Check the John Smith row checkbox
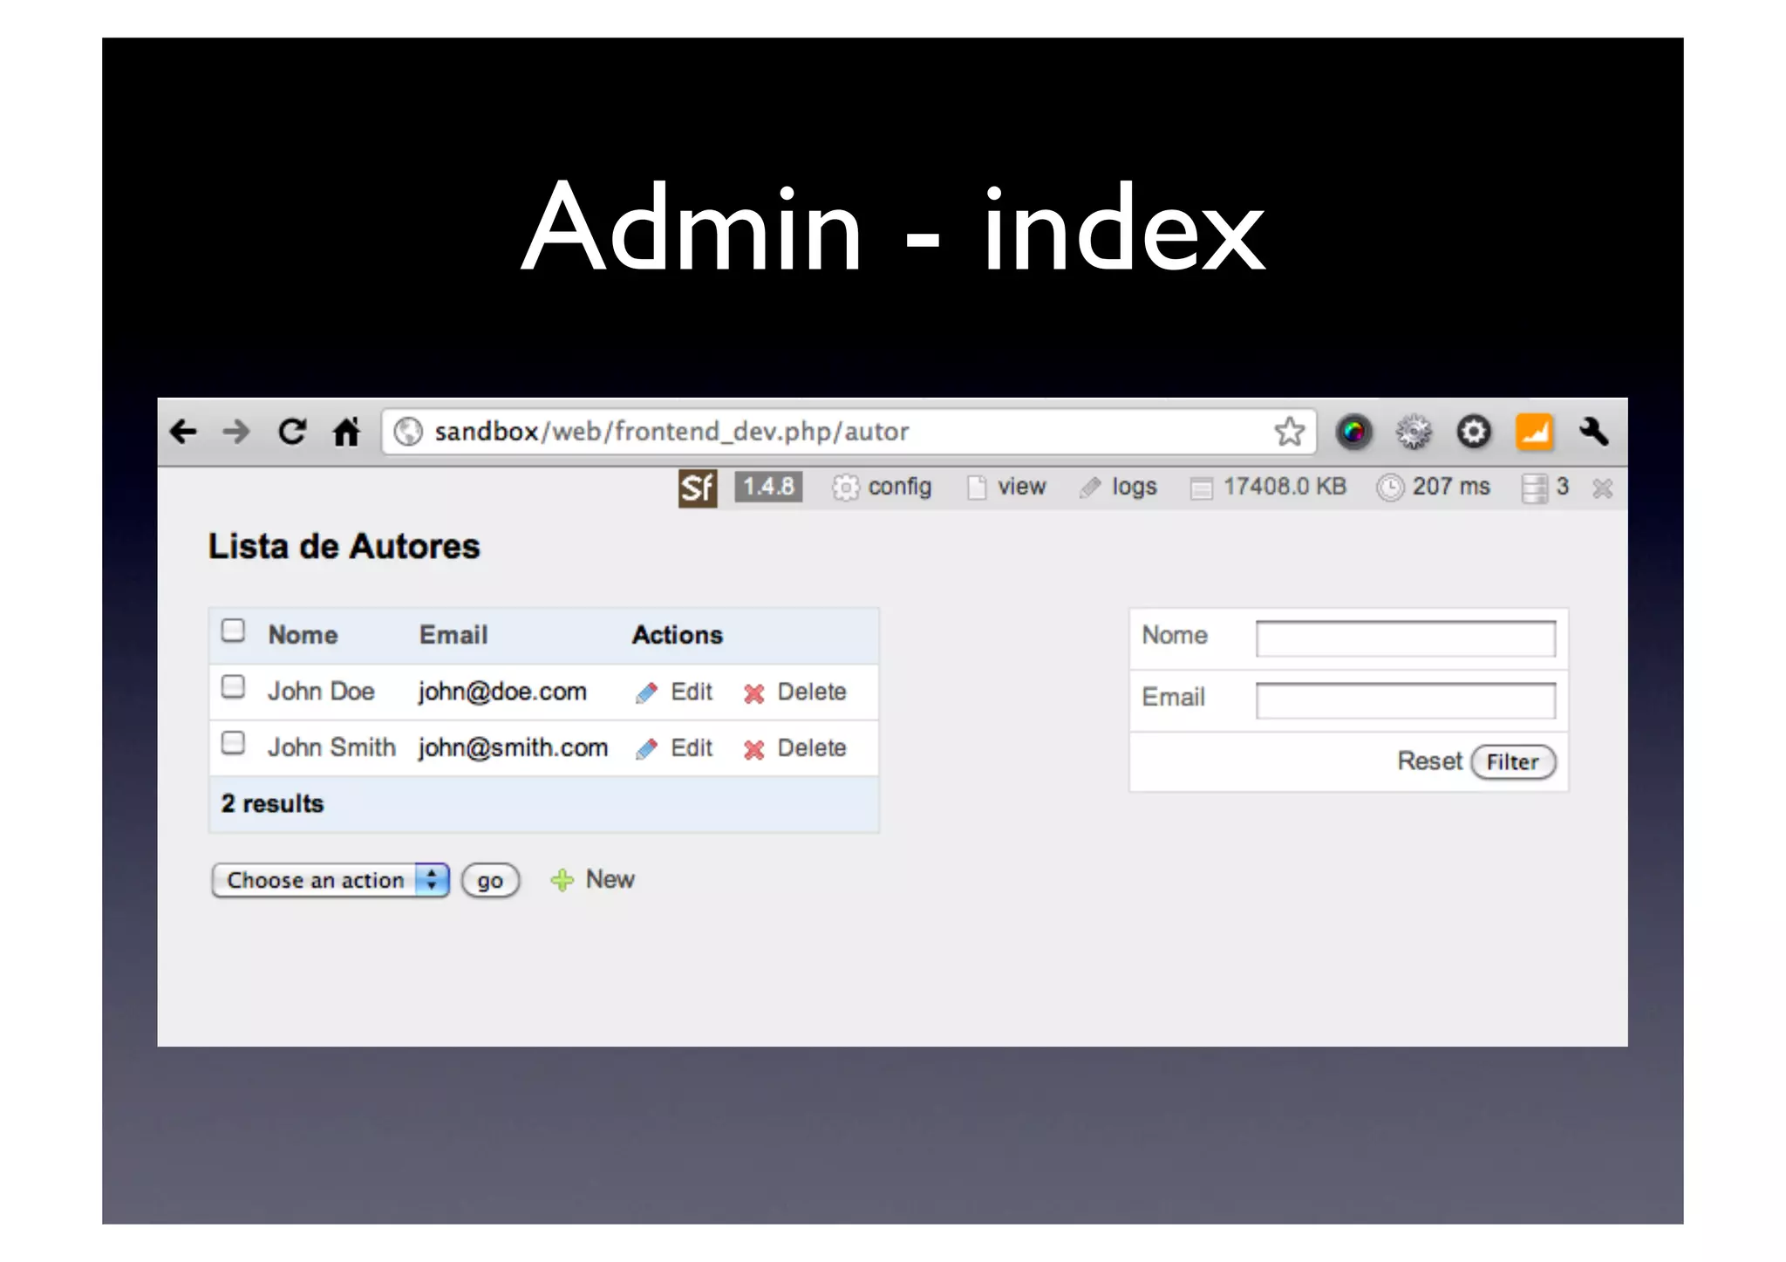 tap(233, 743)
